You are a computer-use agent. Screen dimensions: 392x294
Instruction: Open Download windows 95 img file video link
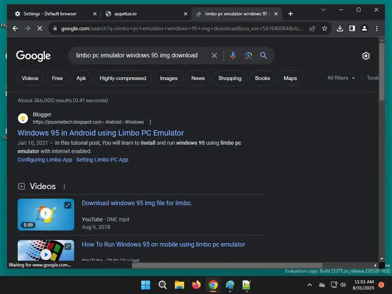(x=137, y=203)
